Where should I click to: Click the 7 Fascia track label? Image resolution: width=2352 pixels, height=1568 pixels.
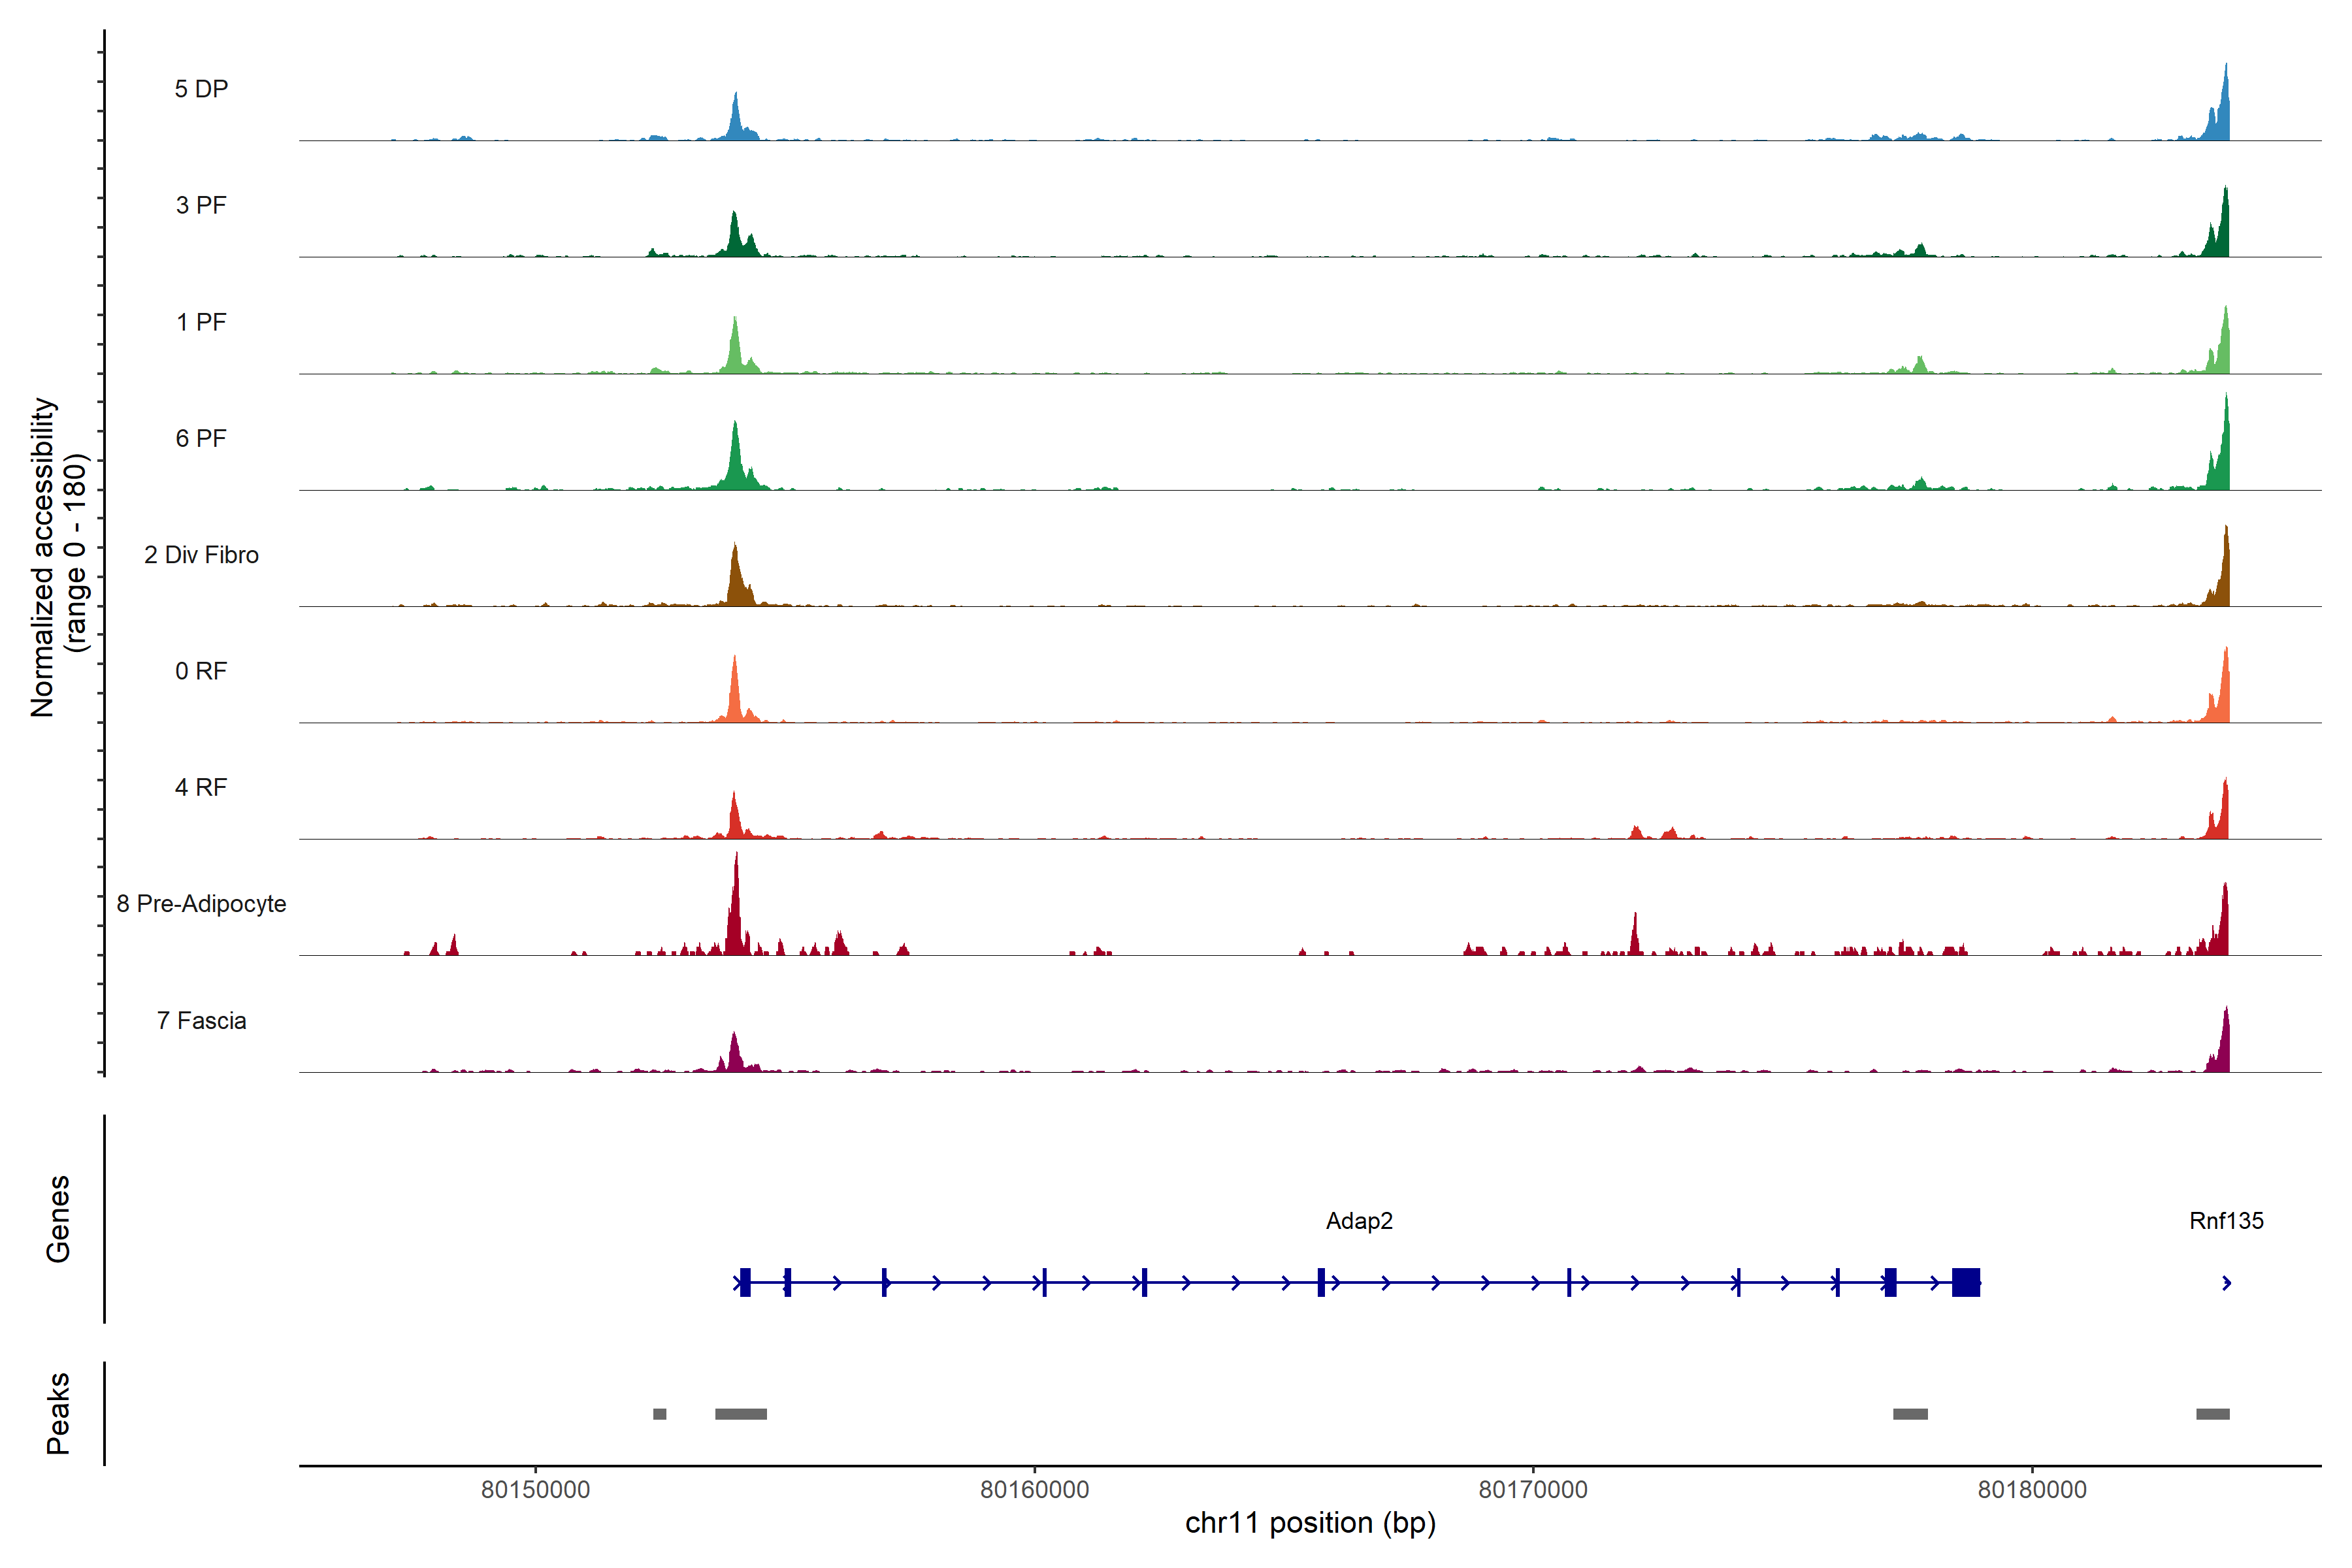coord(201,1020)
